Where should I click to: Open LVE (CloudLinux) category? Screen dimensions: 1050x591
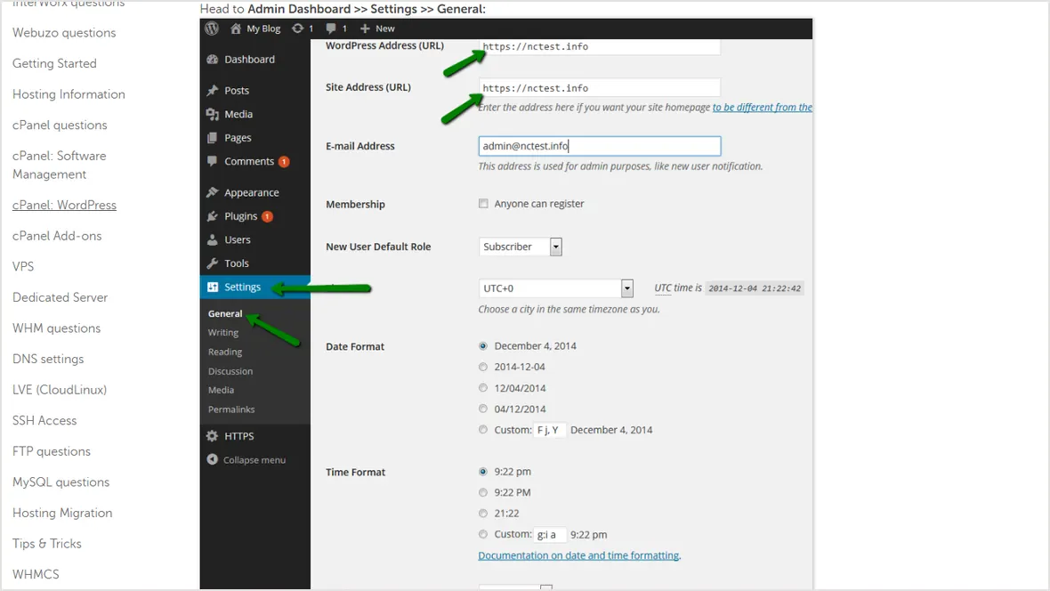(x=60, y=390)
